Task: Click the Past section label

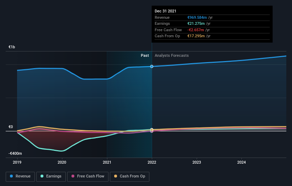Action: 145,56
